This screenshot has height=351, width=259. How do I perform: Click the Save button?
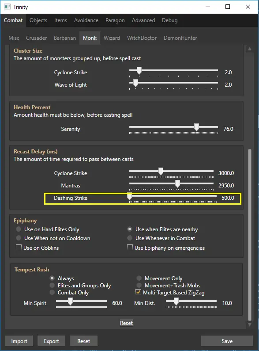coord(227,341)
